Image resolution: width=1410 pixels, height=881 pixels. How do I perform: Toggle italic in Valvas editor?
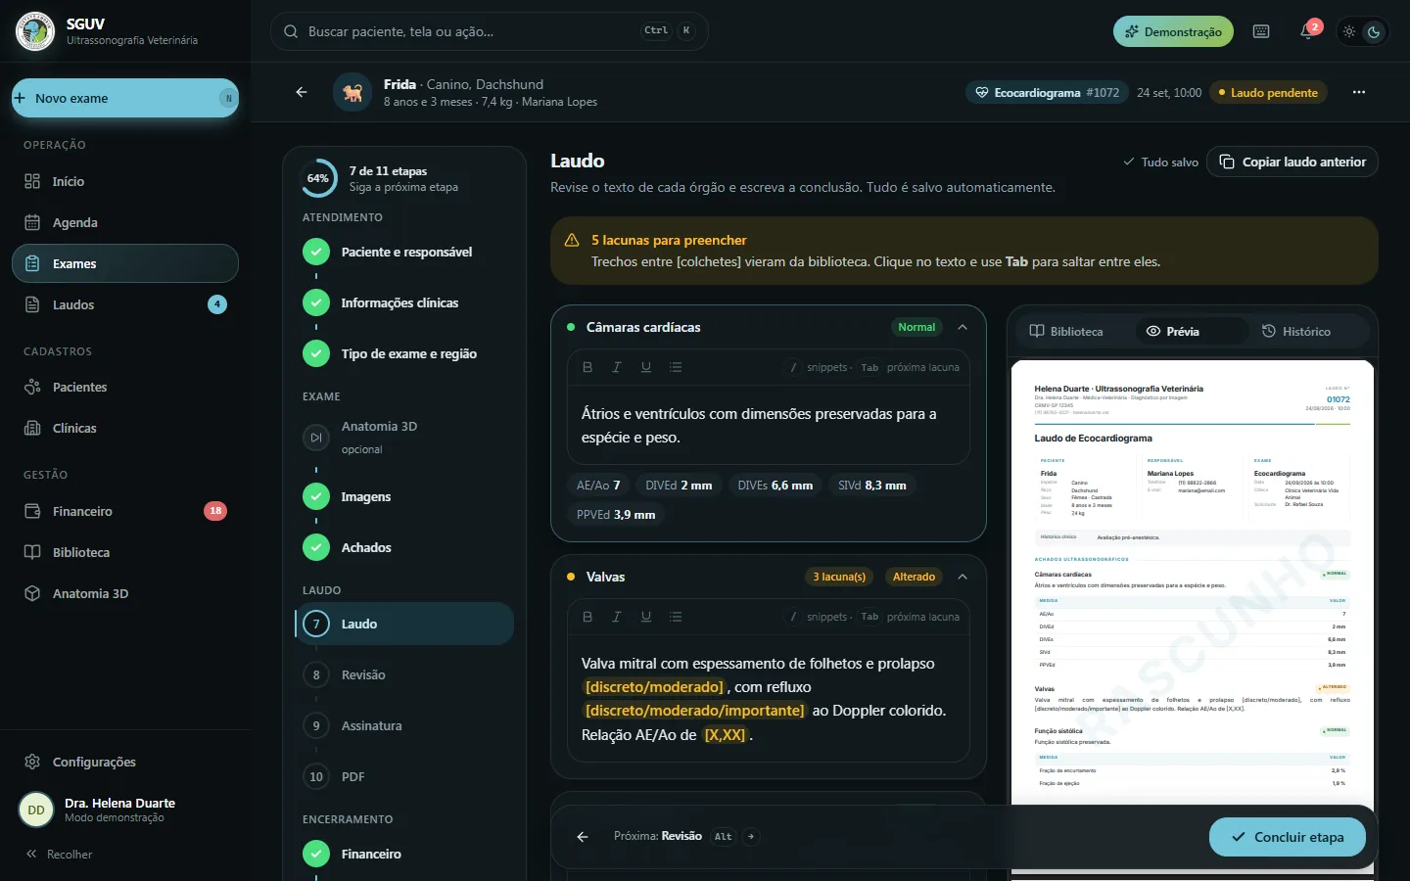(x=617, y=617)
